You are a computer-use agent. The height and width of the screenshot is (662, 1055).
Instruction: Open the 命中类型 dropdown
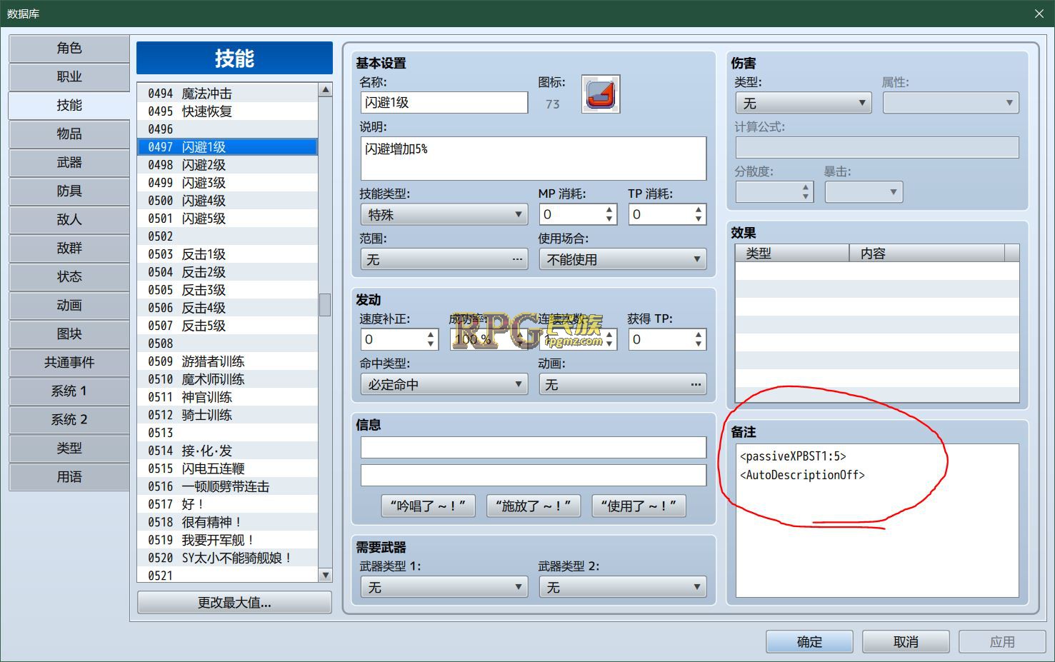pyautogui.click(x=444, y=384)
